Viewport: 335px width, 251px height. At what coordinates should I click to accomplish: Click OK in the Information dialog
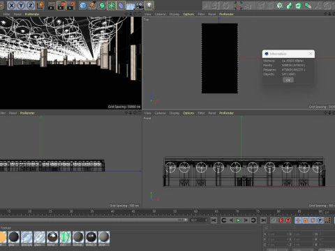point(288,80)
